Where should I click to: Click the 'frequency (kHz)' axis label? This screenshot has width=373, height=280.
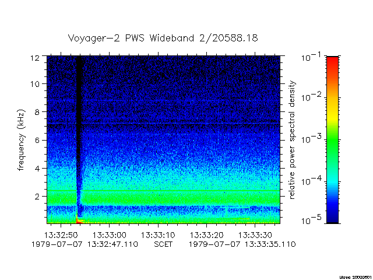click(x=21, y=140)
